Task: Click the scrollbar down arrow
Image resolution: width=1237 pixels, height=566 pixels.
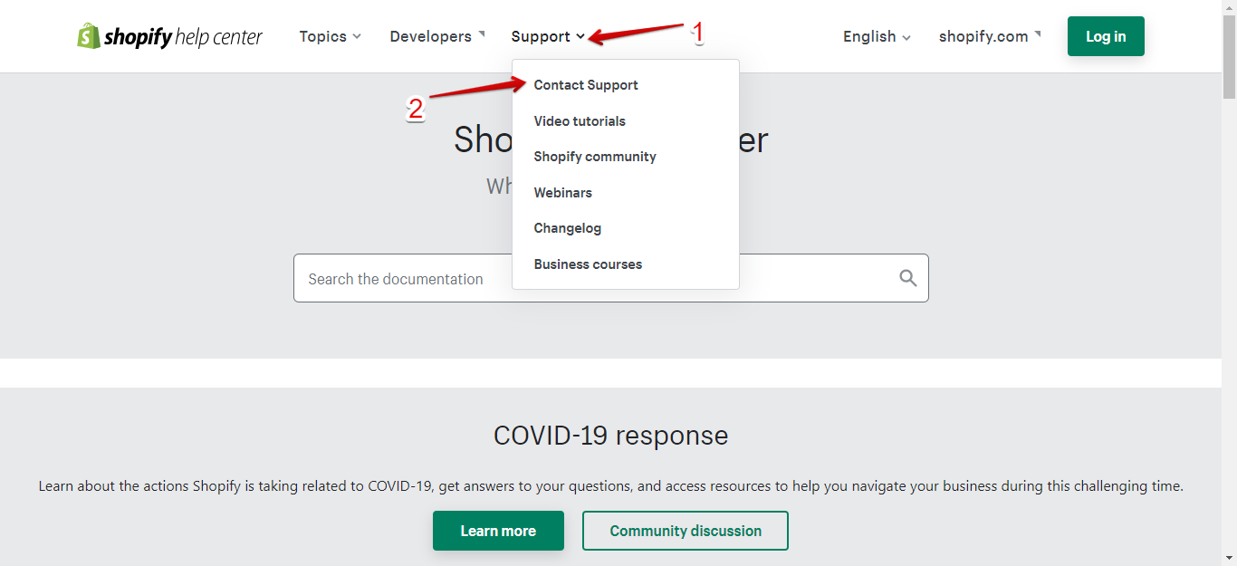Action: pyautogui.click(x=1229, y=558)
